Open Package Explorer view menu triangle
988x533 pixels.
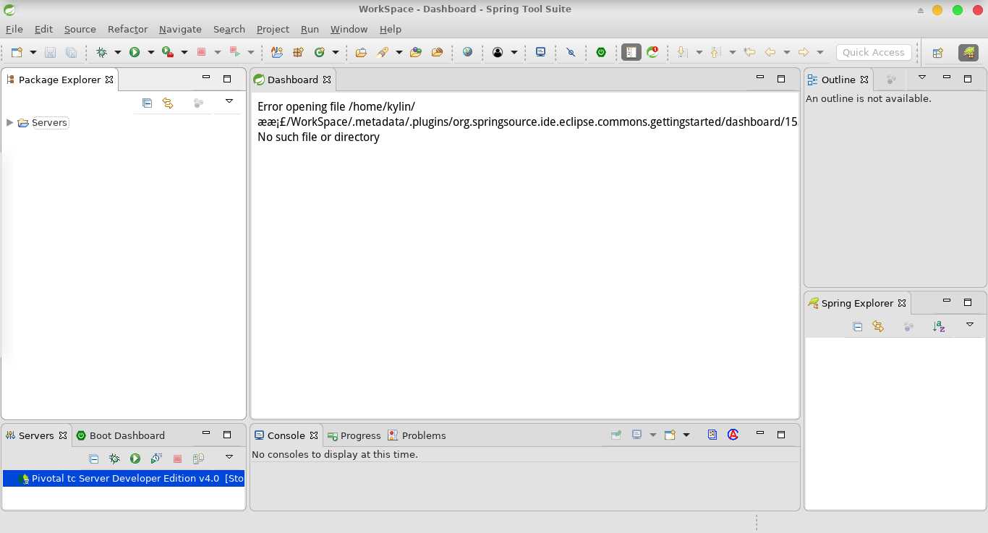[229, 101]
